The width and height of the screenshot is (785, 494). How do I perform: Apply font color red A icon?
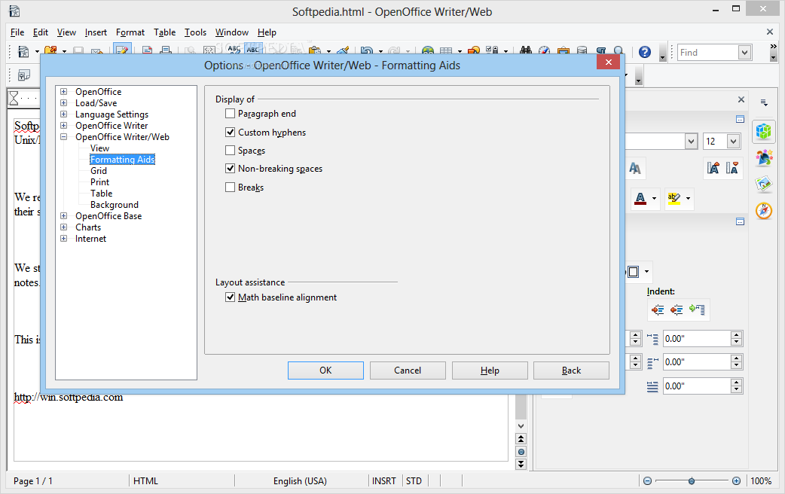click(x=640, y=198)
